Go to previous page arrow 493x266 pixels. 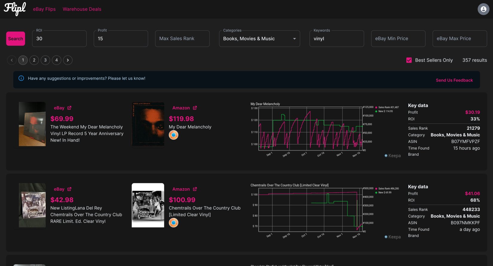[12, 60]
